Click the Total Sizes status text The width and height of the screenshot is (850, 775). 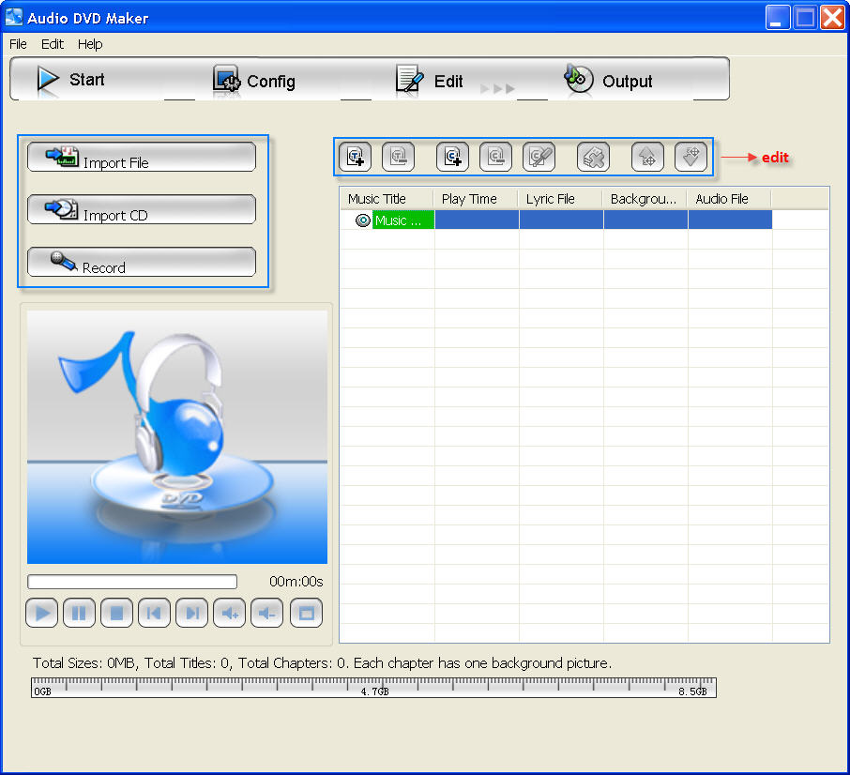point(322,662)
